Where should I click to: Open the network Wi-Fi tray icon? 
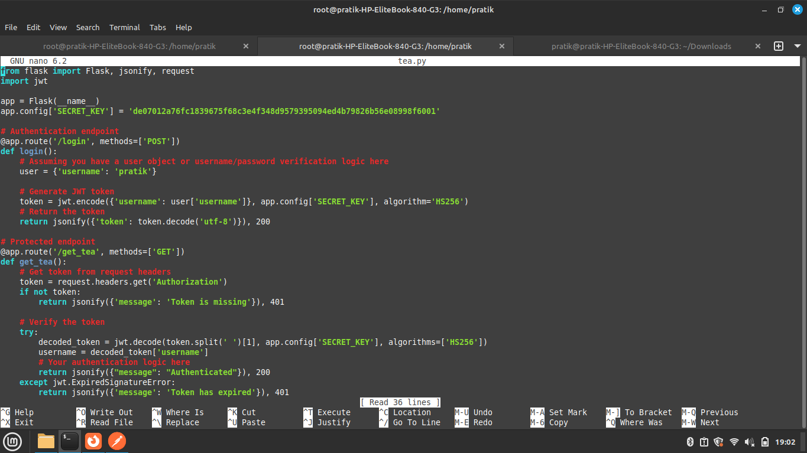(734, 442)
